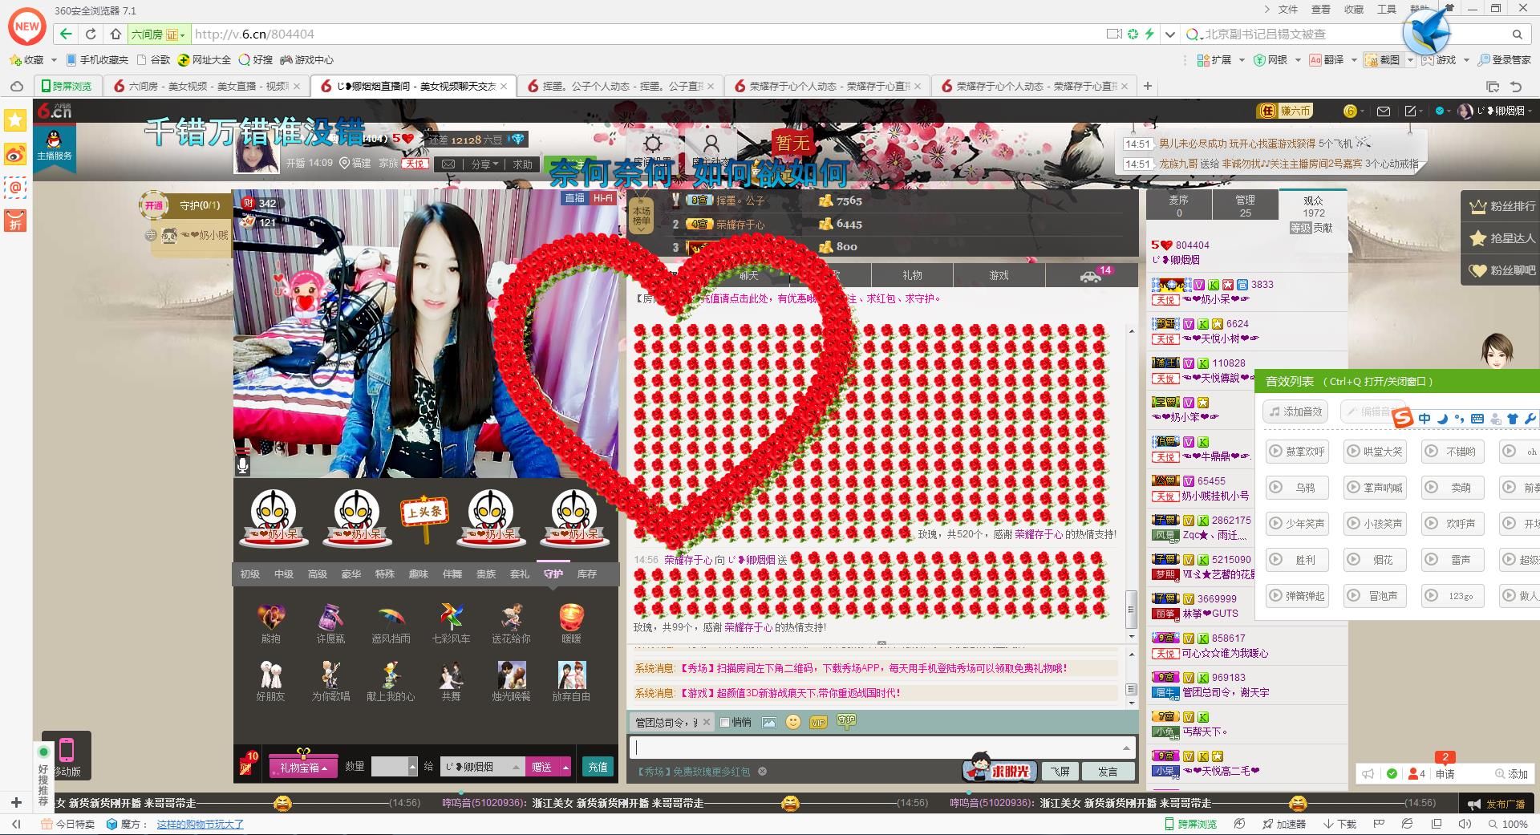This screenshot has height=835, width=1540.
Task: Toggle the 悄悄 whisper checkbox
Action: click(724, 723)
